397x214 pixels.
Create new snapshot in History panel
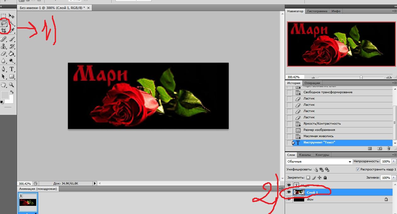[x=380, y=148]
